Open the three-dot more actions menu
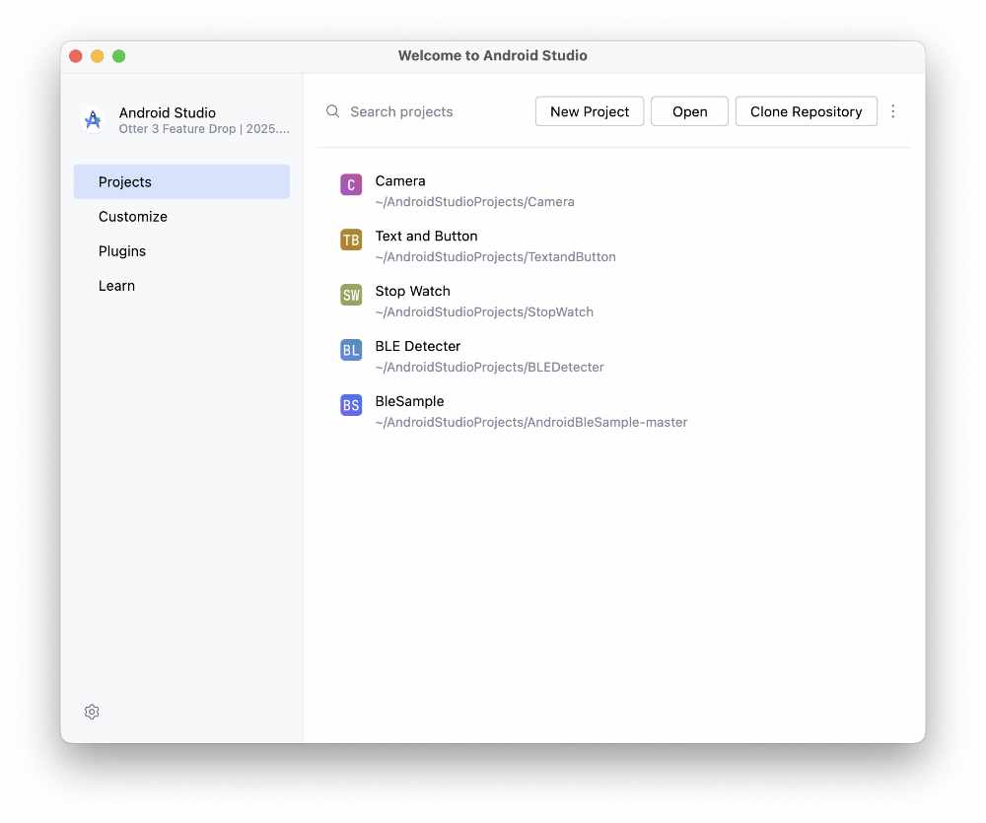This screenshot has height=823, width=986. click(x=893, y=111)
